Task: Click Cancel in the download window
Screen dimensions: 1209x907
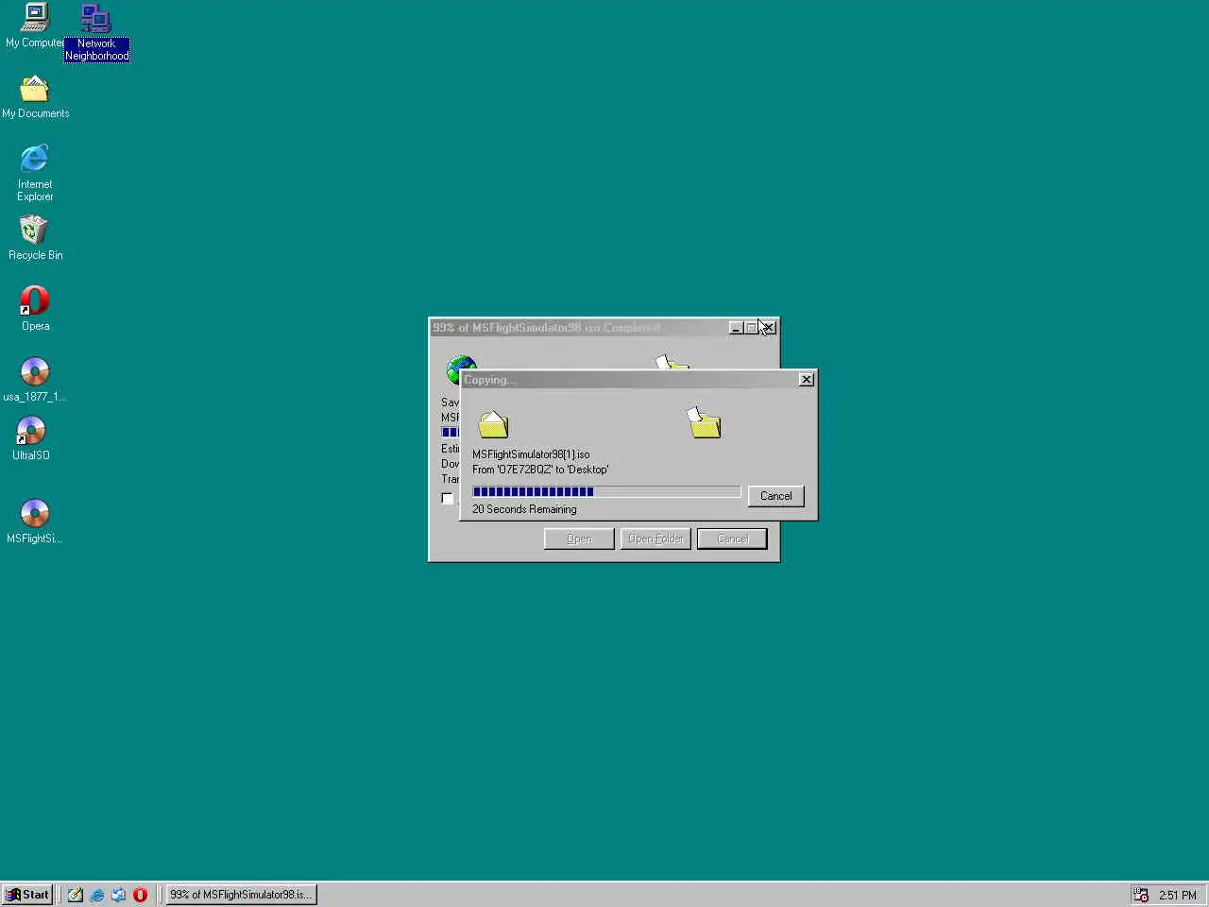Action: tap(732, 539)
